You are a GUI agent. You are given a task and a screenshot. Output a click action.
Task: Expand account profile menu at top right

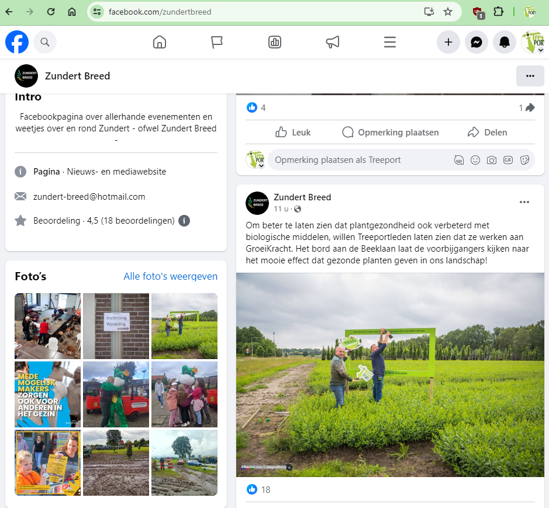[x=532, y=42]
